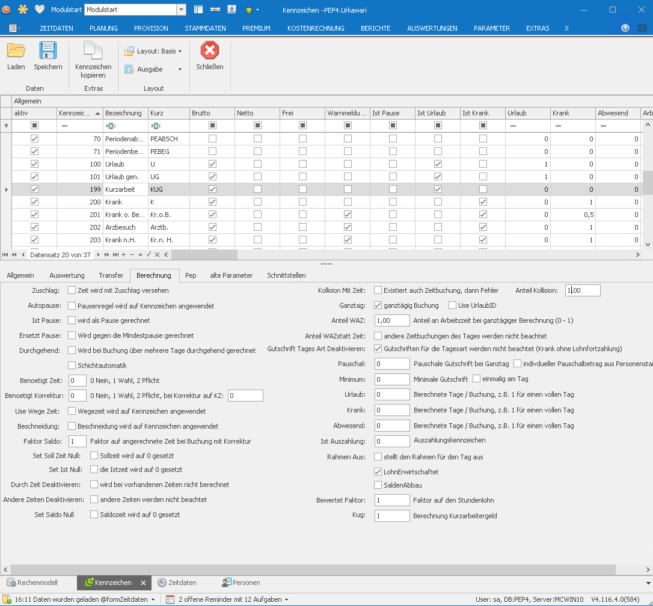653x606 pixels.
Task: Open the Modulstart combo box dropdown
Action: pyautogui.click(x=181, y=10)
